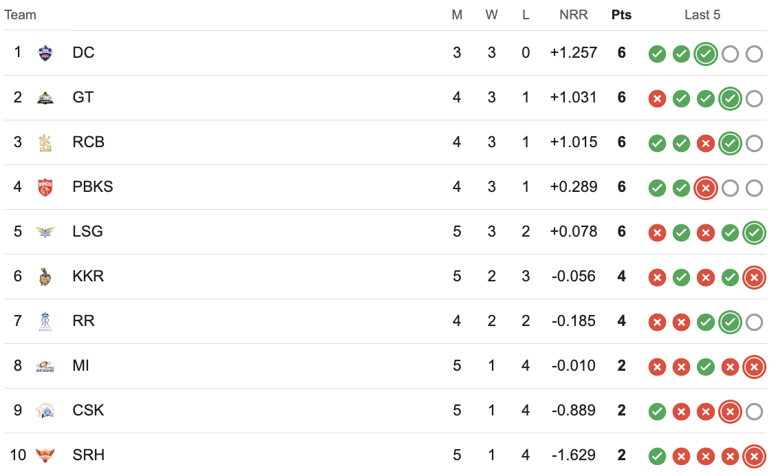776x476 pixels.
Task: Click GT's first red loss indicator
Action: click(x=657, y=99)
